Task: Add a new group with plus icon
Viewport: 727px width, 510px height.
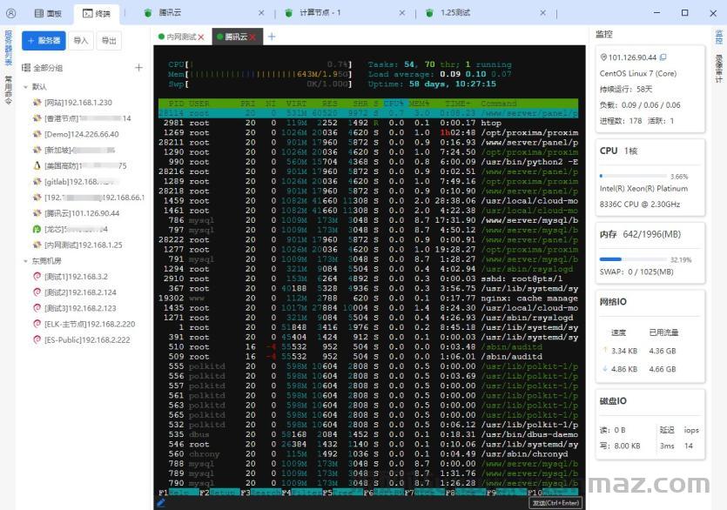Action: click(x=138, y=68)
